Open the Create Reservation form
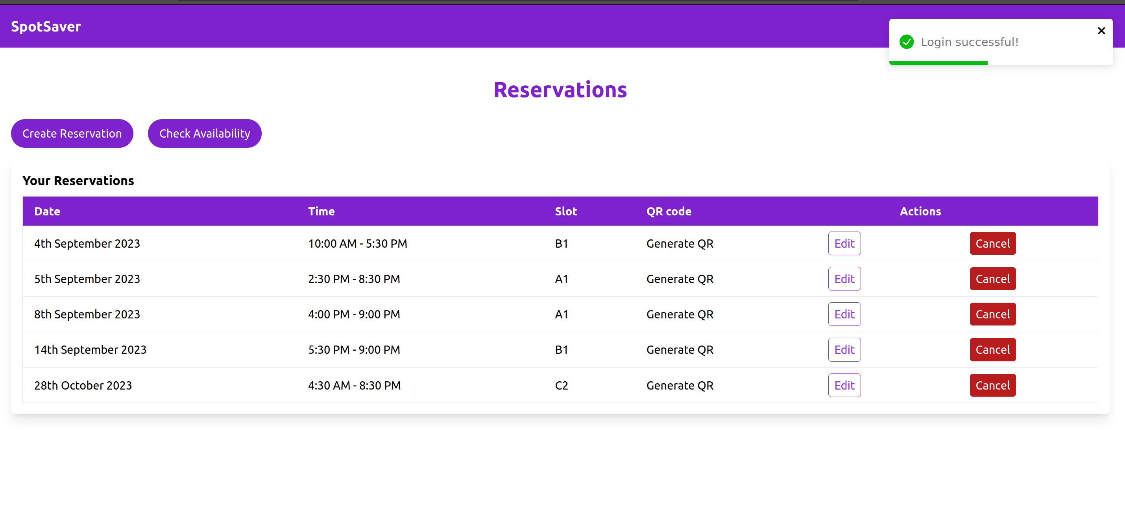Viewport: 1125px width, 524px height. (x=72, y=134)
